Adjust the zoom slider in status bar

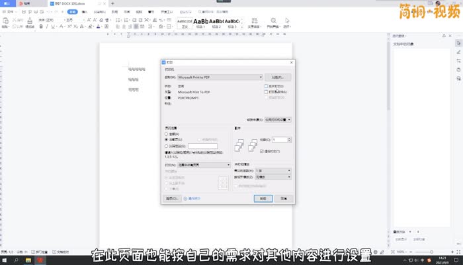coord(431,252)
